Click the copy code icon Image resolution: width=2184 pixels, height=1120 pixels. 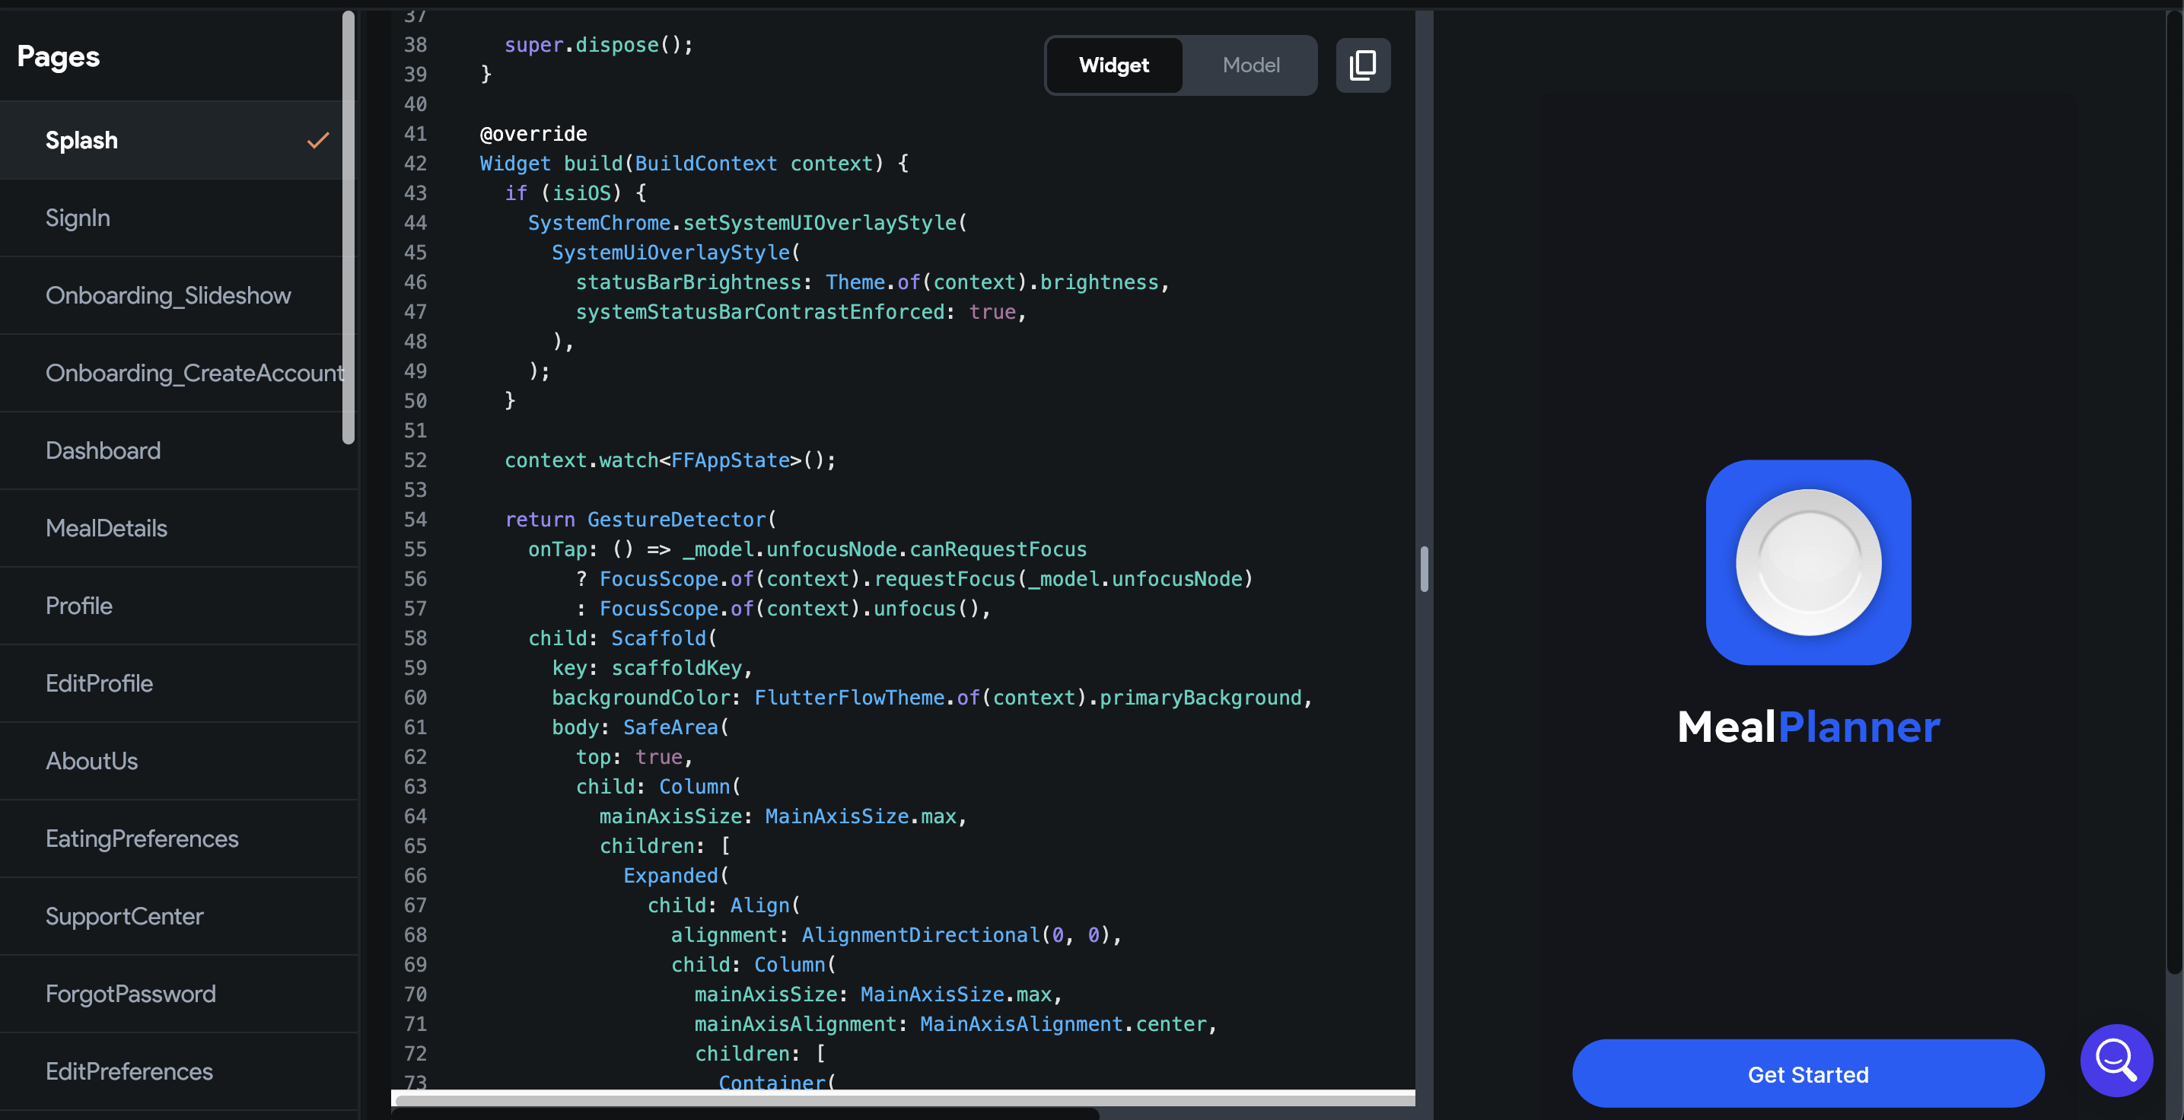[x=1362, y=65]
